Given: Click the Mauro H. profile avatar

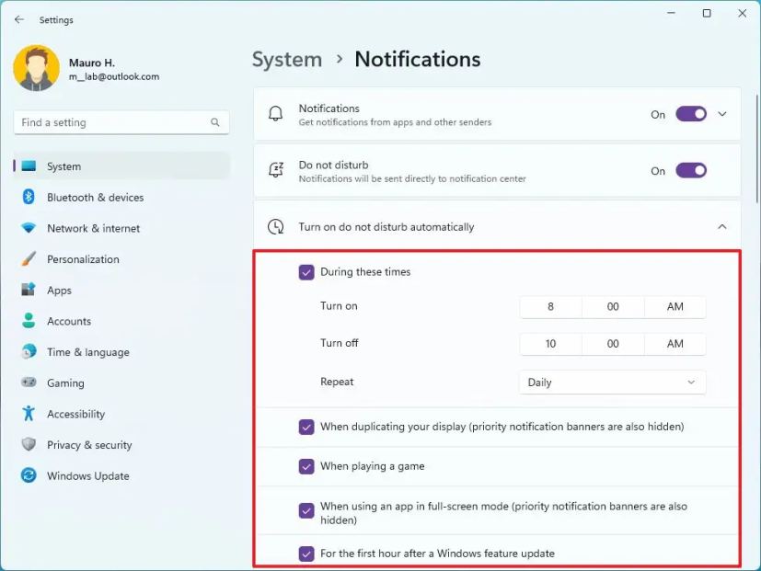Looking at the screenshot, I should [37, 68].
